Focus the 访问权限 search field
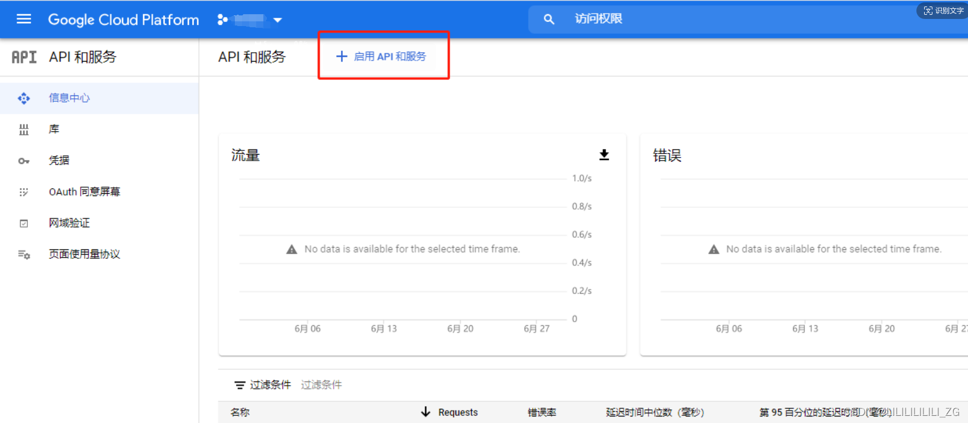Image resolution: width=968 pixels, height=423 pixels. pos(747,19)
